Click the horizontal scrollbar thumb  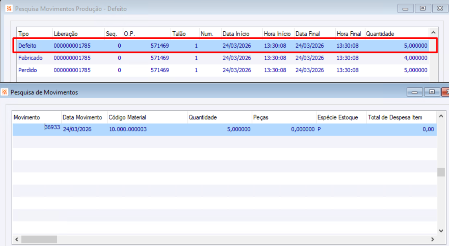[39, 239]
